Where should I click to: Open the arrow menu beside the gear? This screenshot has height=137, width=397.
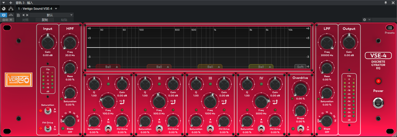point(369,20)
